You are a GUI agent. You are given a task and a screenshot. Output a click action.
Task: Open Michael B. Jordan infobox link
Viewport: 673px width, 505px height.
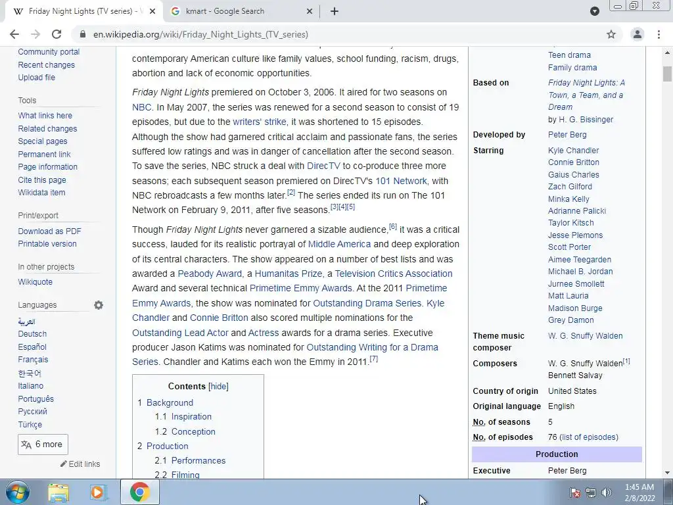(x=580, y=272)
